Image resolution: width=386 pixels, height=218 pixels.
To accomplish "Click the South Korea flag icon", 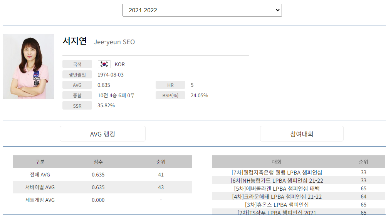I will click(x=104, y=64).
